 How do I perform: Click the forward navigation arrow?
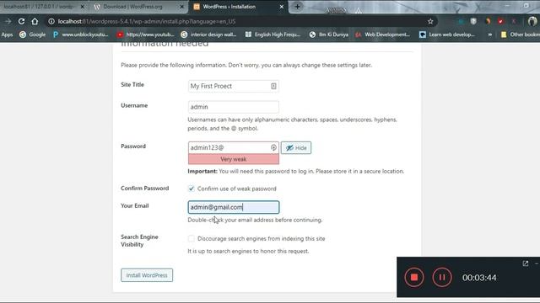[8, 21]
